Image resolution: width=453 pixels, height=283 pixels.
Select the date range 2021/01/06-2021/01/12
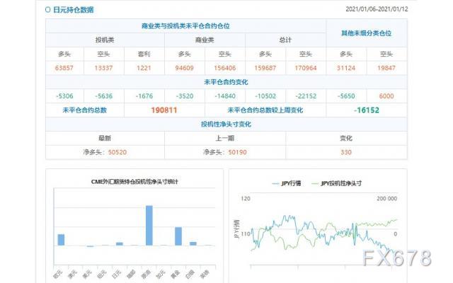[x=377, y=9]
